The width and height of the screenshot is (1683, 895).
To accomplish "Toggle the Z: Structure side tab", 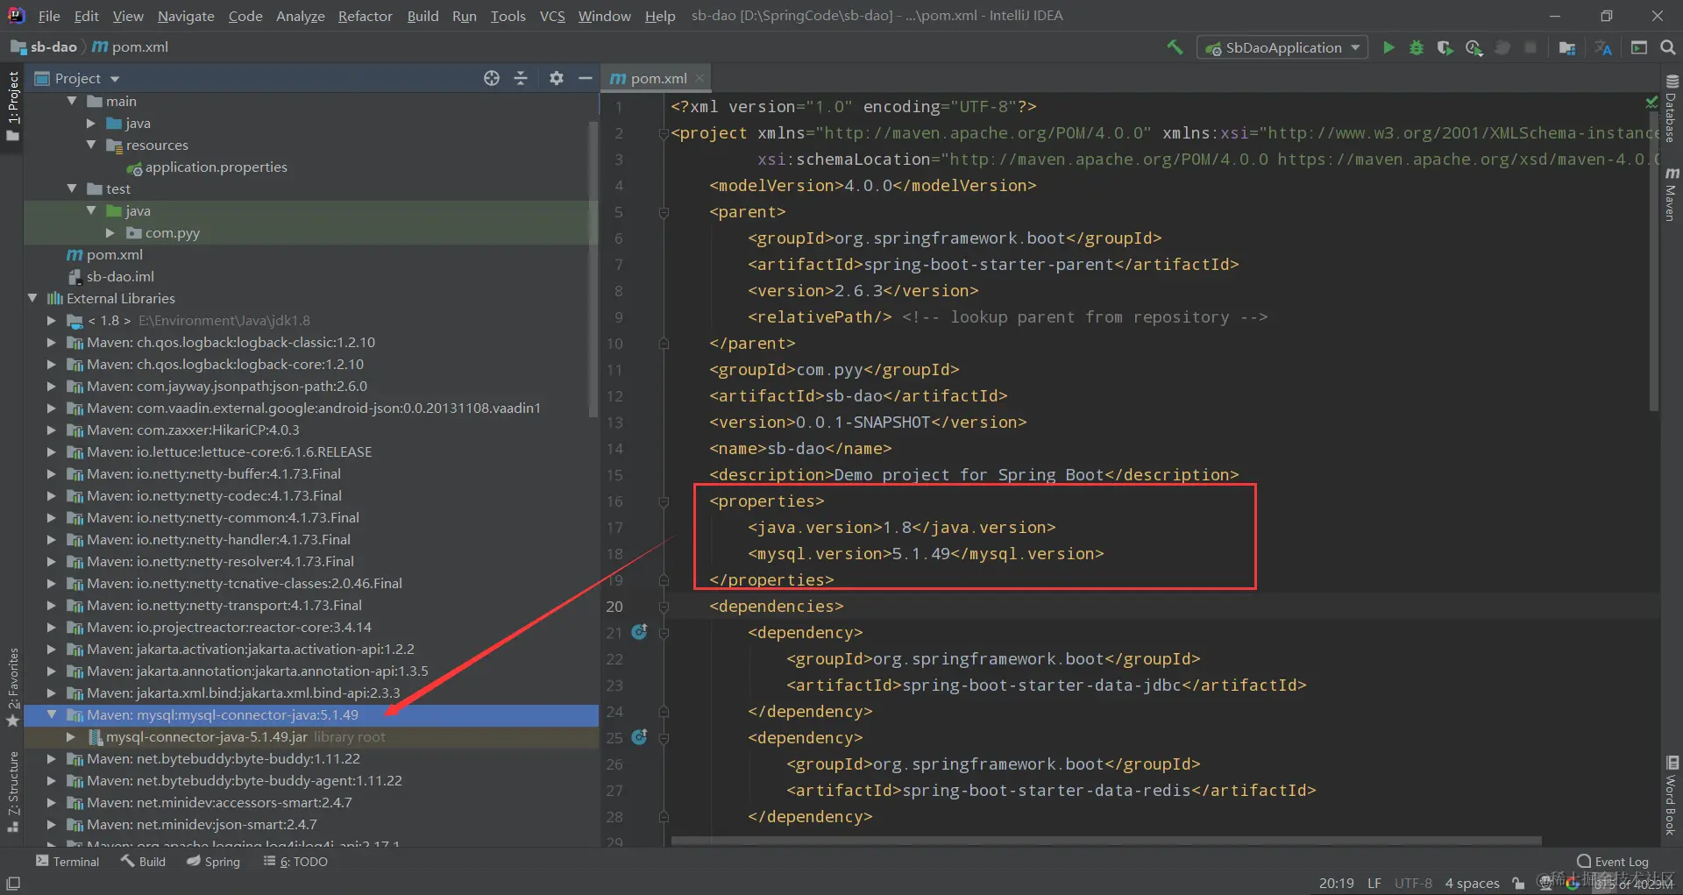I will [12, 792].
